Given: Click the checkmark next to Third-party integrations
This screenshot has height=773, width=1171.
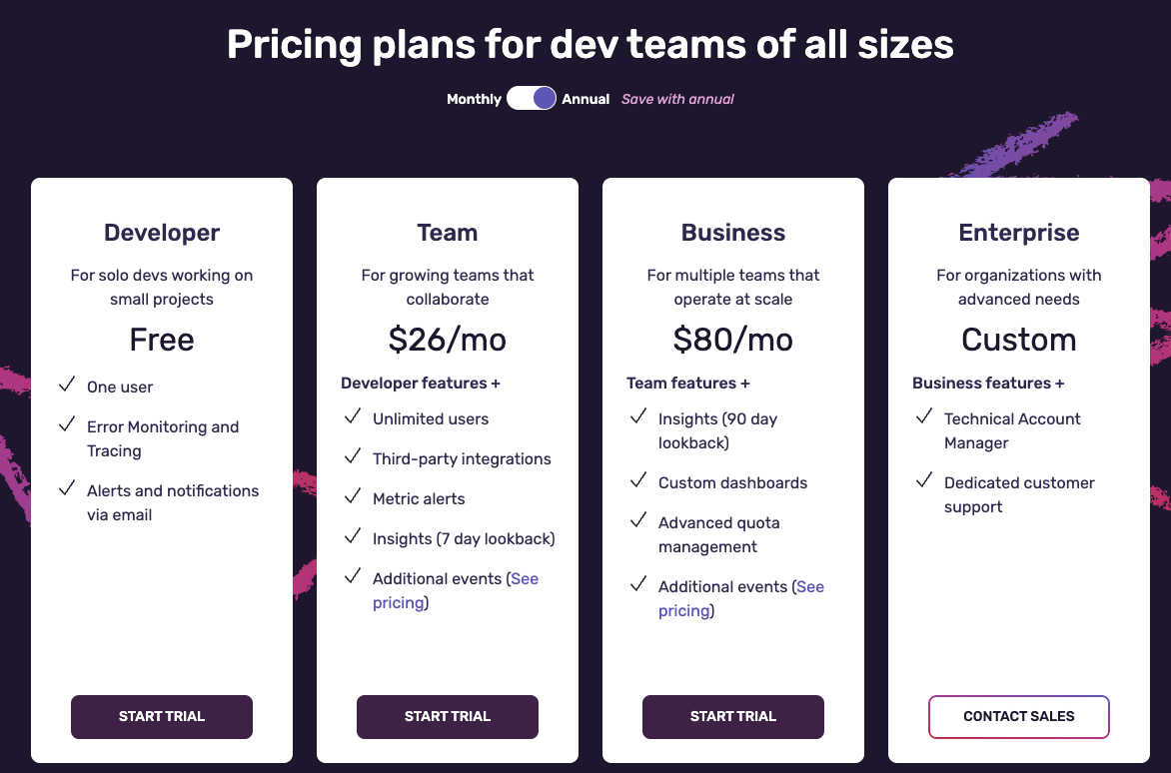Looking at the screenshot, I should coord(353,456).
